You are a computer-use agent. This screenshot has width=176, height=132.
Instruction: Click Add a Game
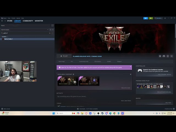pos(6,109)
